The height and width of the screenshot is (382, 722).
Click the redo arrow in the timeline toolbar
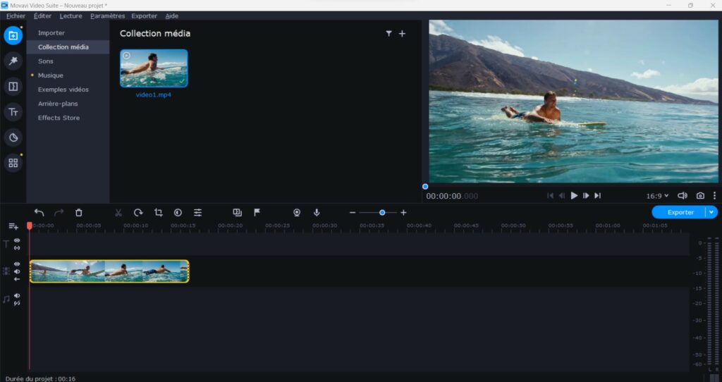pos(59,213)
